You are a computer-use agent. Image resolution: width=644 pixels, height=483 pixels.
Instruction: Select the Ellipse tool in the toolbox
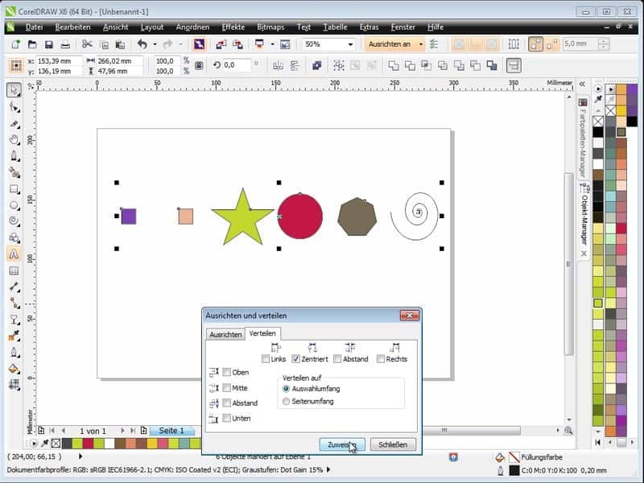14,205
